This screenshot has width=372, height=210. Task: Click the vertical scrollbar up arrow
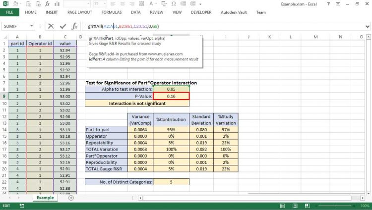[x=368, y=37]
